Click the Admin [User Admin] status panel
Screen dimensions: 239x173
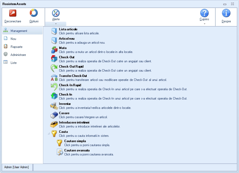coord(16,167)
